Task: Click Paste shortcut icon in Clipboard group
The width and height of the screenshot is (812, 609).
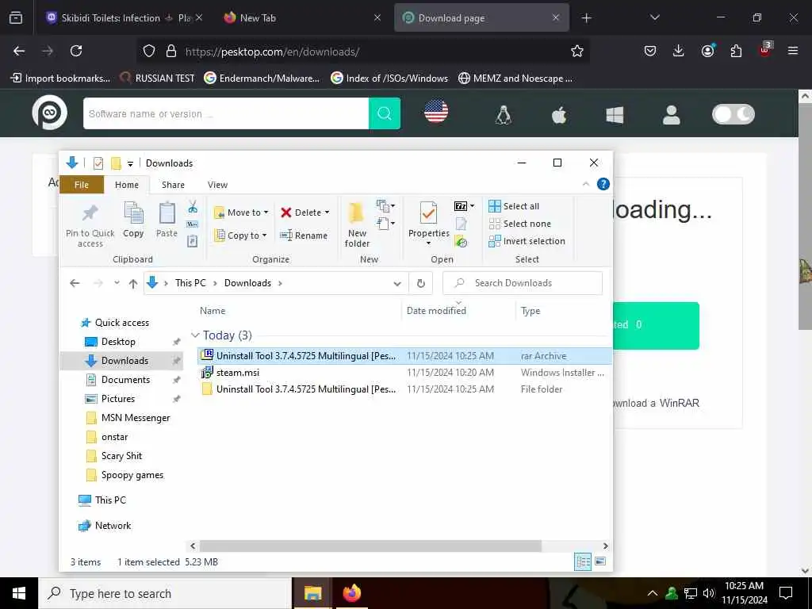Action: [192, 241]
